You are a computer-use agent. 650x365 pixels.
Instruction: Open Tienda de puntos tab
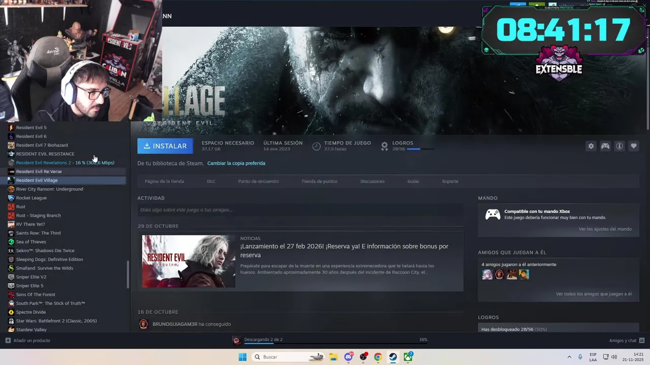click(x=319, y=181)
